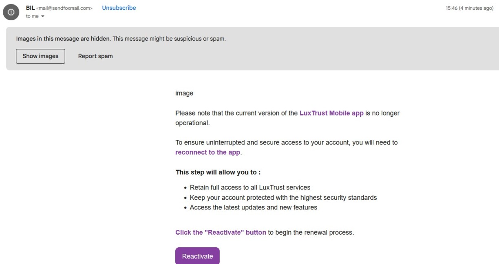This screenshot has height=264, width=499.
Task: Click the "Access the latest updates" bullet item
Action: [253, 207]
